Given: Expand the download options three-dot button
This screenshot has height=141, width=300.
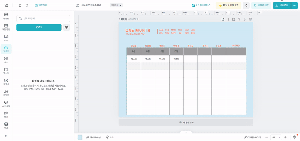Looking at the screenshot, I should [x=294, y=6].
